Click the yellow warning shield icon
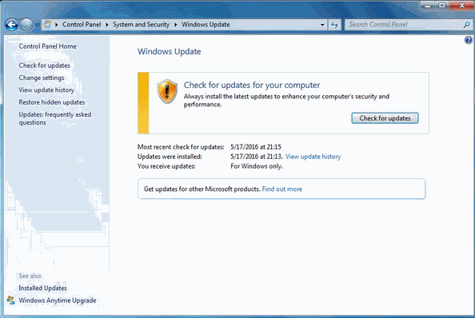 coord(167,91)
